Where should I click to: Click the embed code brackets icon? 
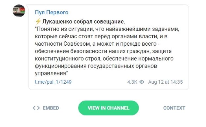(36, 108)
